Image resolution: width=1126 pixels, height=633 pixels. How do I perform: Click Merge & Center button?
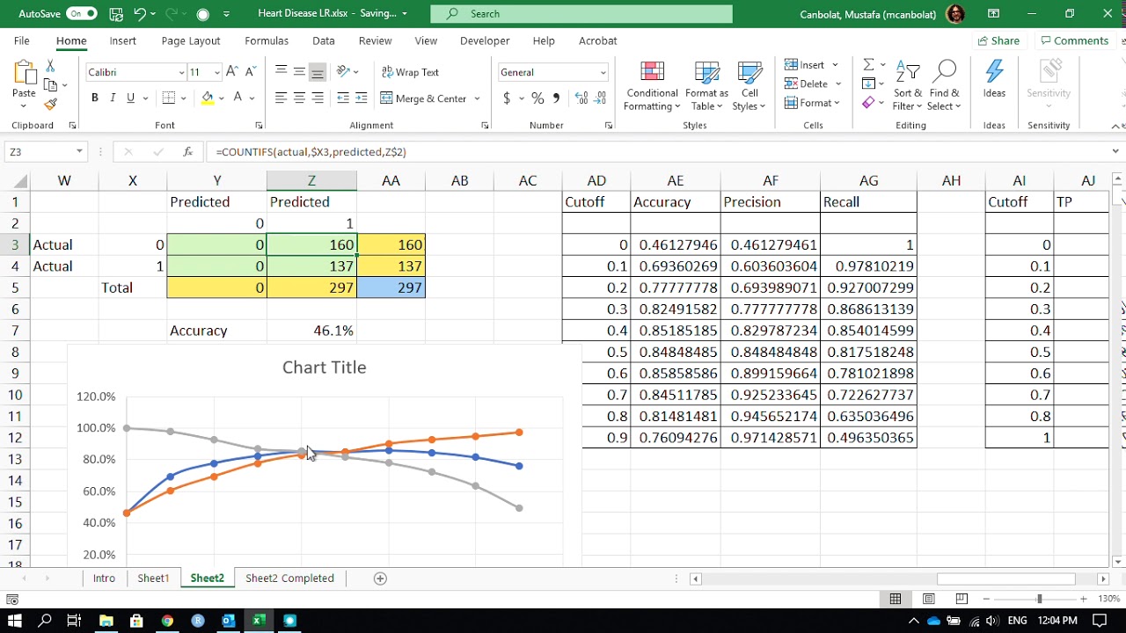pyautogui.click(x=424, y=98)
